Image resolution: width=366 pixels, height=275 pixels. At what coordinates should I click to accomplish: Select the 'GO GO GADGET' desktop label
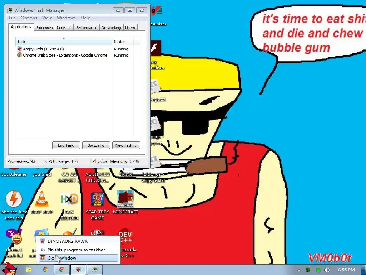[x=69, y=177]
